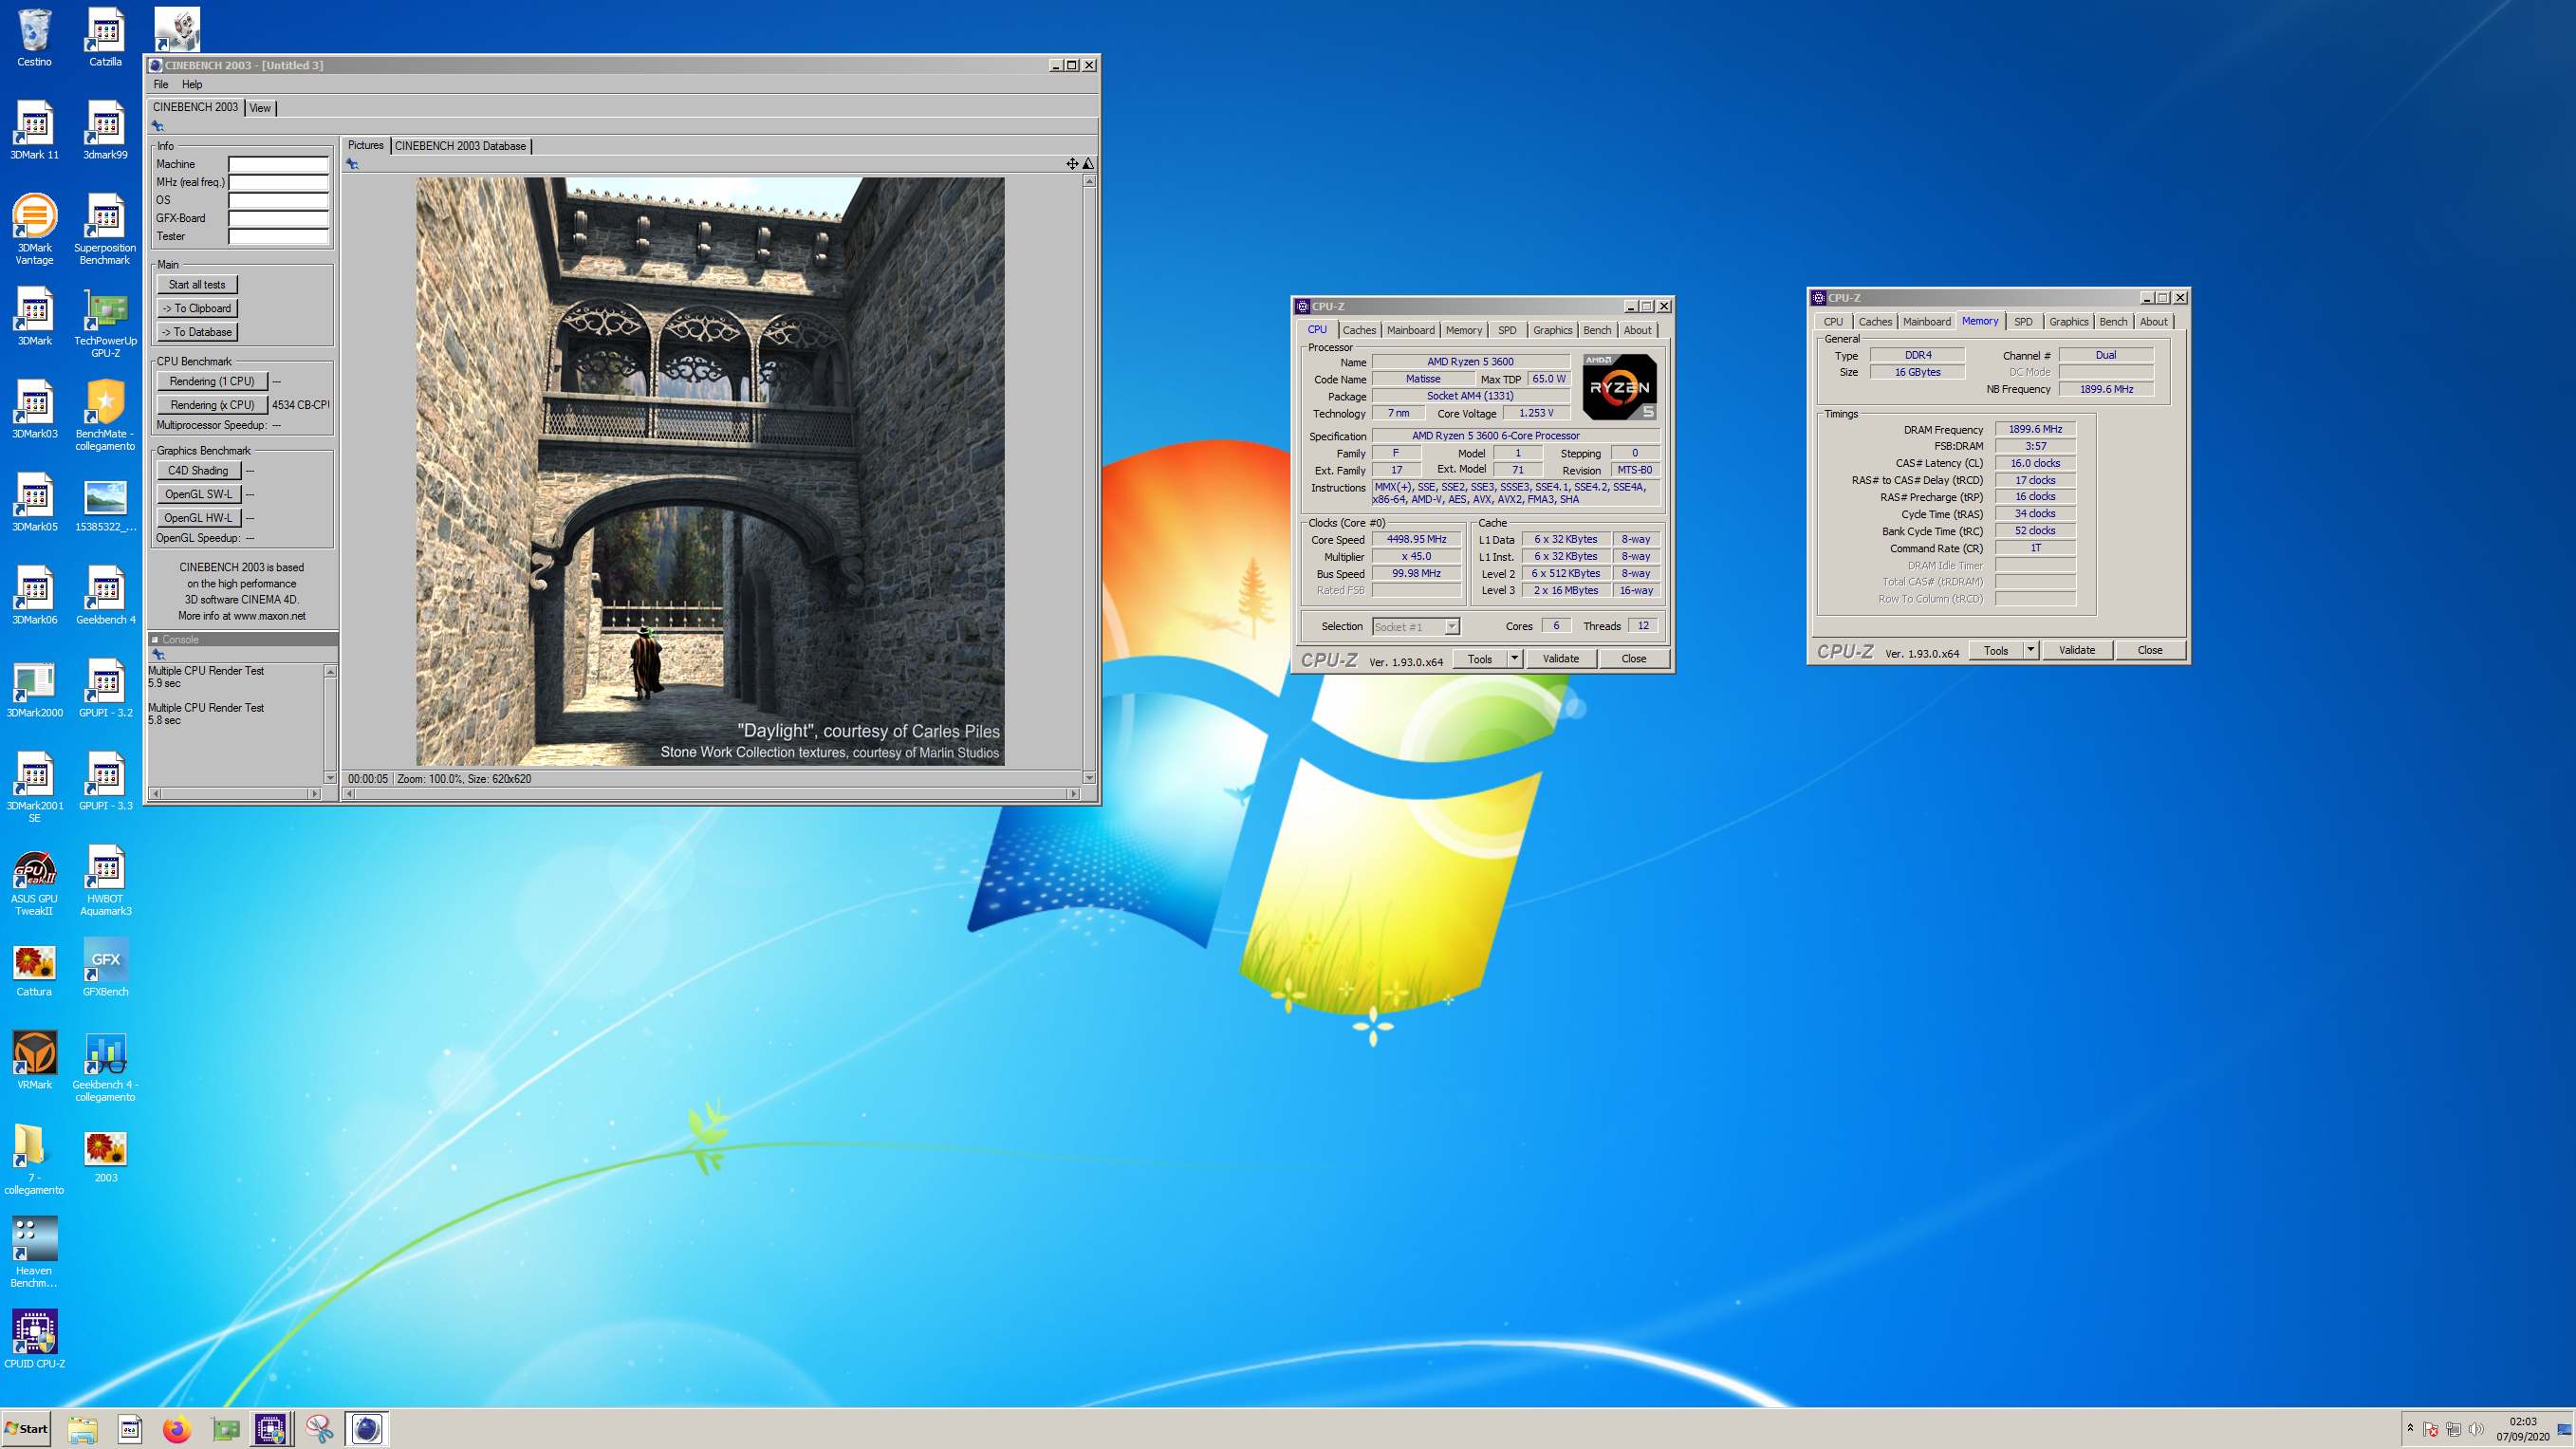The image size is (2576, 1449).
Task: Launch Geekbench 4 desktop icon
Action: (105, 596)
